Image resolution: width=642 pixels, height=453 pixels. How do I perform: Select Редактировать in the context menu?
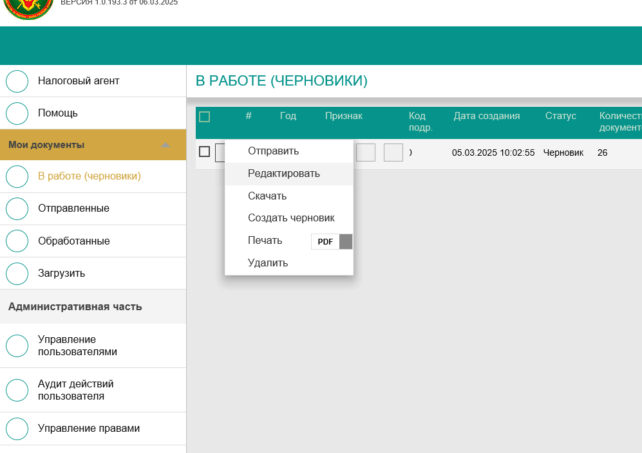[x=283, y=174]
